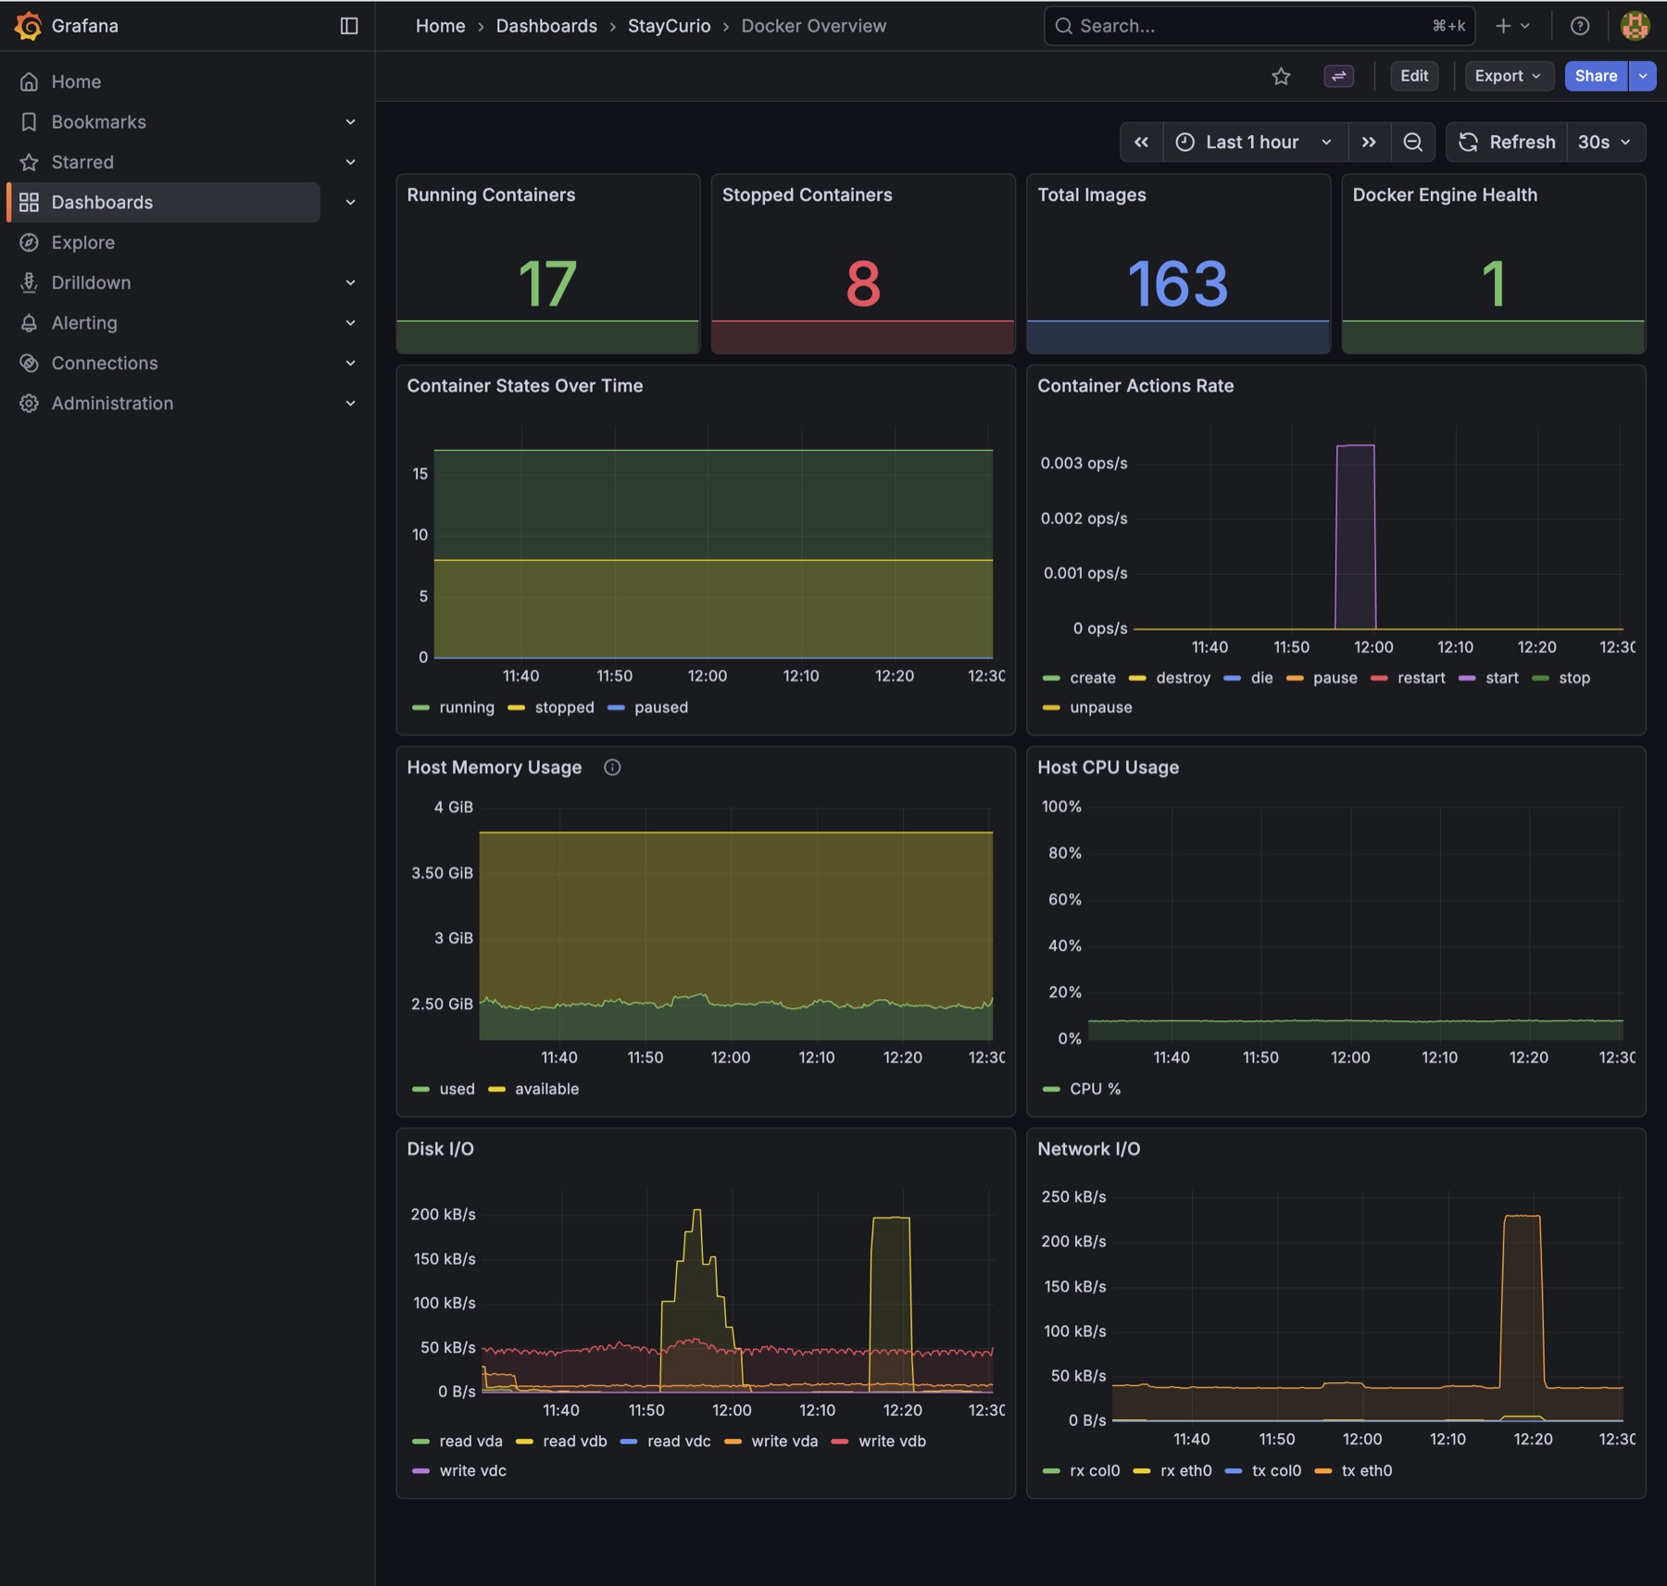The width and height of the screenshot is (1667, 1586).
Task: Click the Home house icon in sidebar
Action: point(30,81)
